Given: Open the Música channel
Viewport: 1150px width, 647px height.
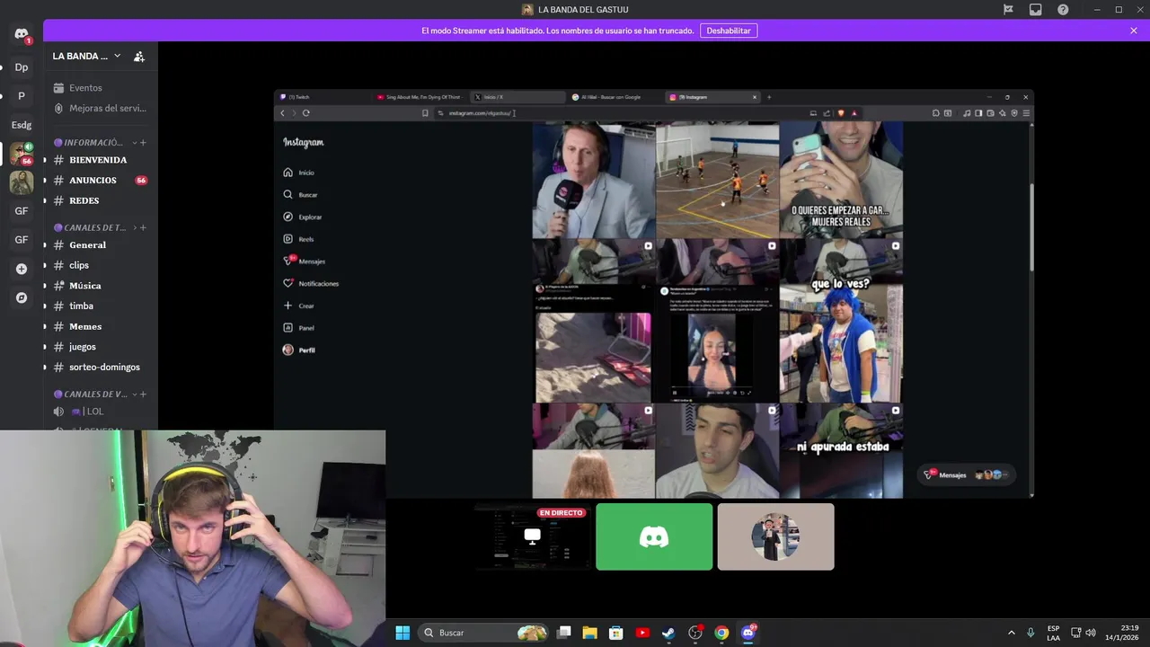Looking at the screenshot, I should tap(101, 286).
